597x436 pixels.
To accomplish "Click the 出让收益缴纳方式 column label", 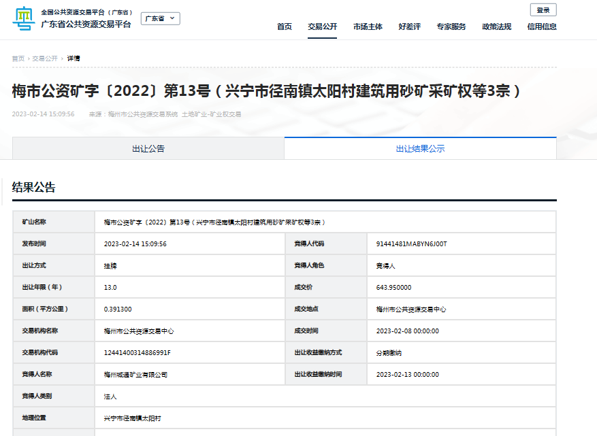I will pyautogui.click(x=319, y=352).
